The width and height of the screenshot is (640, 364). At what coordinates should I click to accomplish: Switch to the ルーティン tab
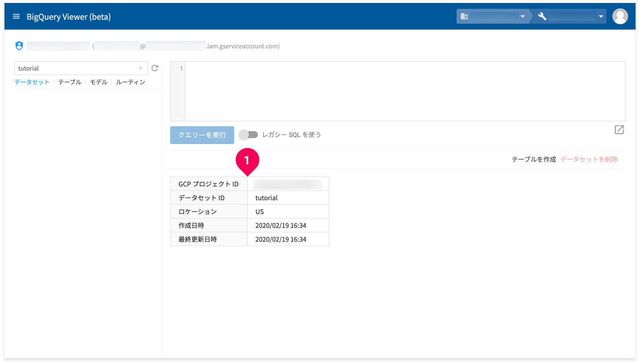131,82
